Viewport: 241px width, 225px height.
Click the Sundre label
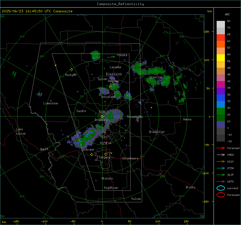pos(81,111)
